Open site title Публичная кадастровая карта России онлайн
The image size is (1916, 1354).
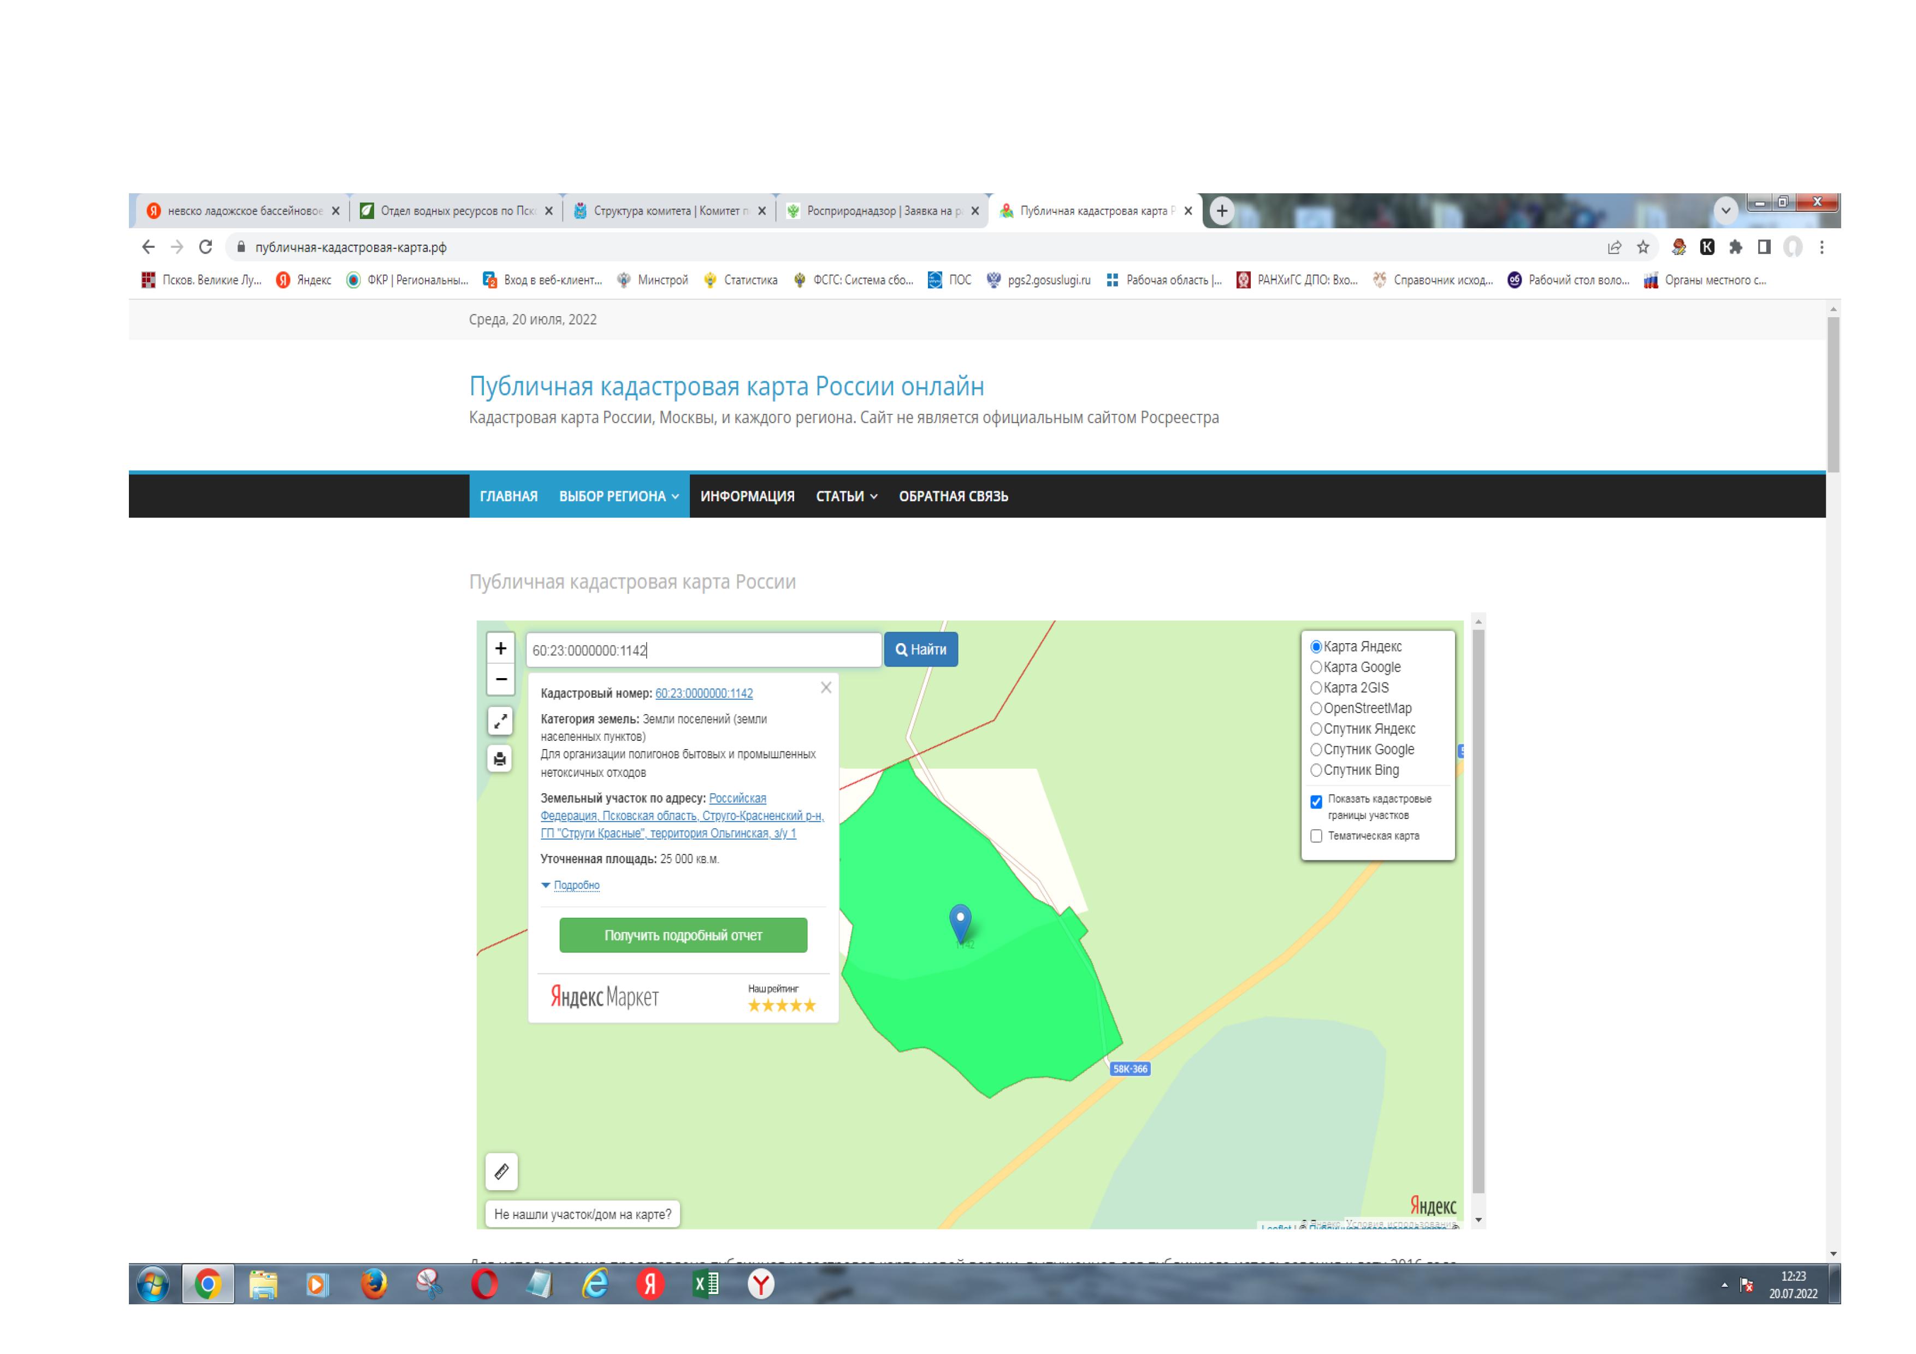click(727, 386)
